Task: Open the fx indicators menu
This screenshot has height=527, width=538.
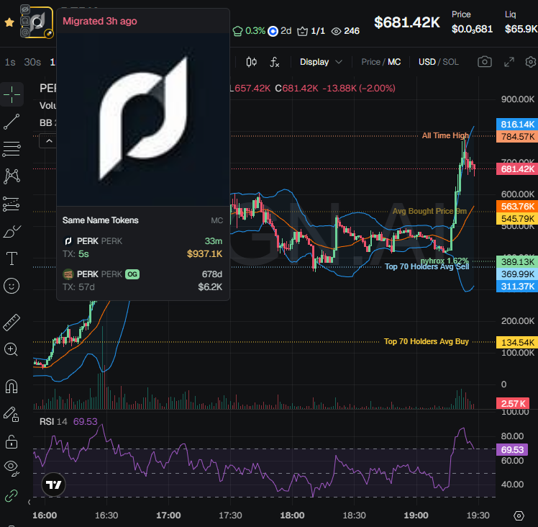Action: pos(275,62)
